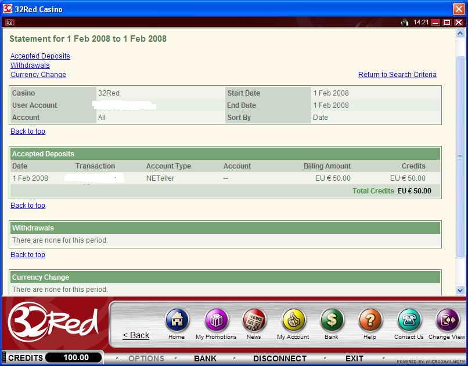Click the deposit date 1 Feb 2008 cell

pos(30,178)
